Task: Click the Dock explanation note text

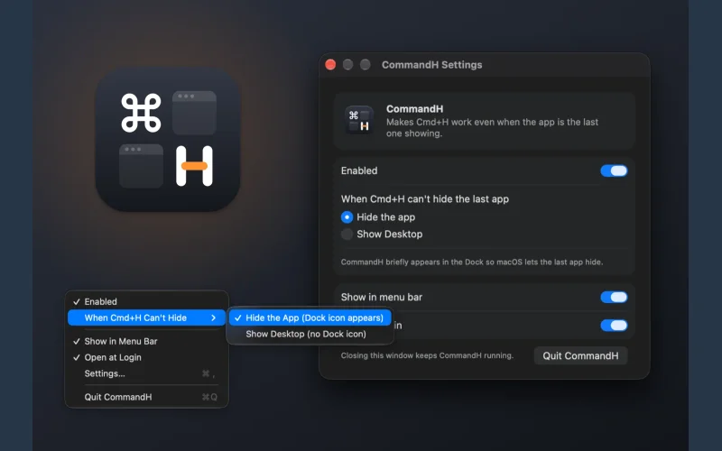Action: (x=472, y=262)
